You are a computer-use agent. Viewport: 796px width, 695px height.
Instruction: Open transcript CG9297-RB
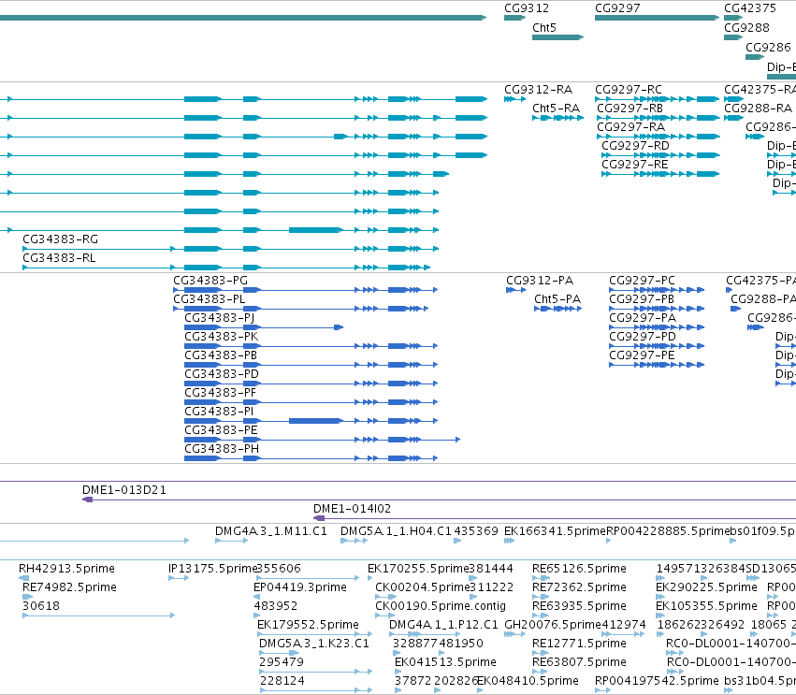659,118
